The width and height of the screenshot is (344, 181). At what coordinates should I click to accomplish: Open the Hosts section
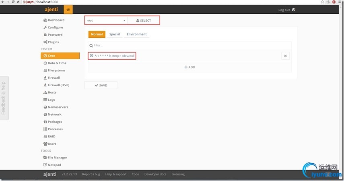point(50,92)
